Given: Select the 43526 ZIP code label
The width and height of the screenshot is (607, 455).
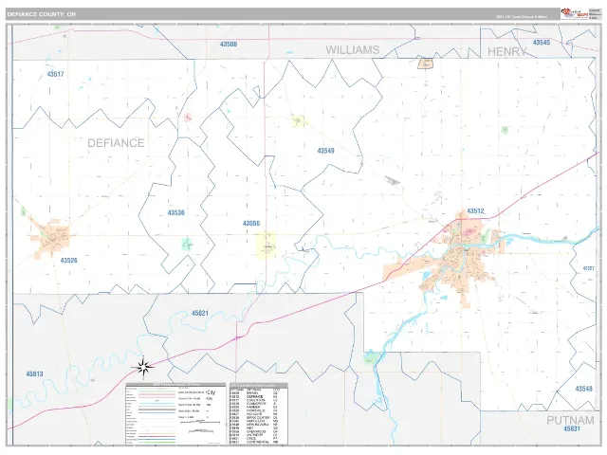Looking at the screenshot, I should click(x=69, y=261).
